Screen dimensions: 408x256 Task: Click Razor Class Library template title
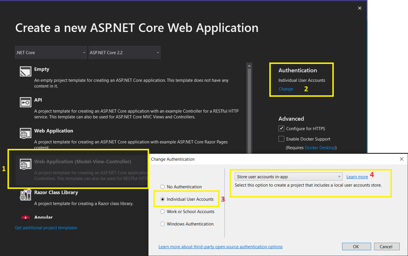[x=56, y=192]
